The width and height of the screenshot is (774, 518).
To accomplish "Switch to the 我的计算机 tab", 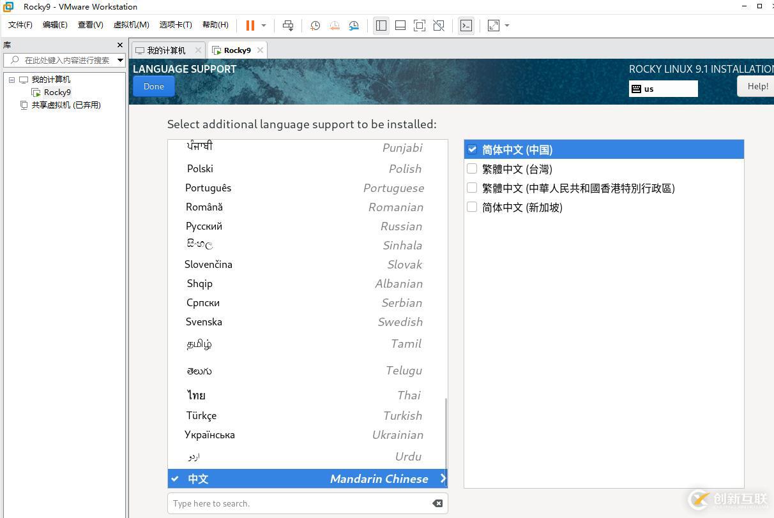I will coord(165,50).
